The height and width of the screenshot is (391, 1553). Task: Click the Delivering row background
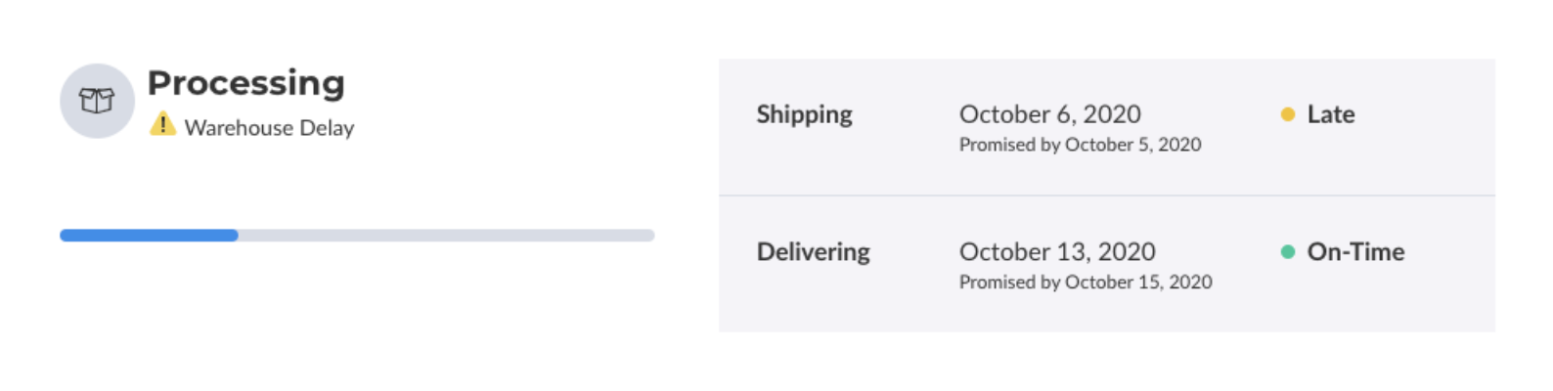click(1107, 265)
